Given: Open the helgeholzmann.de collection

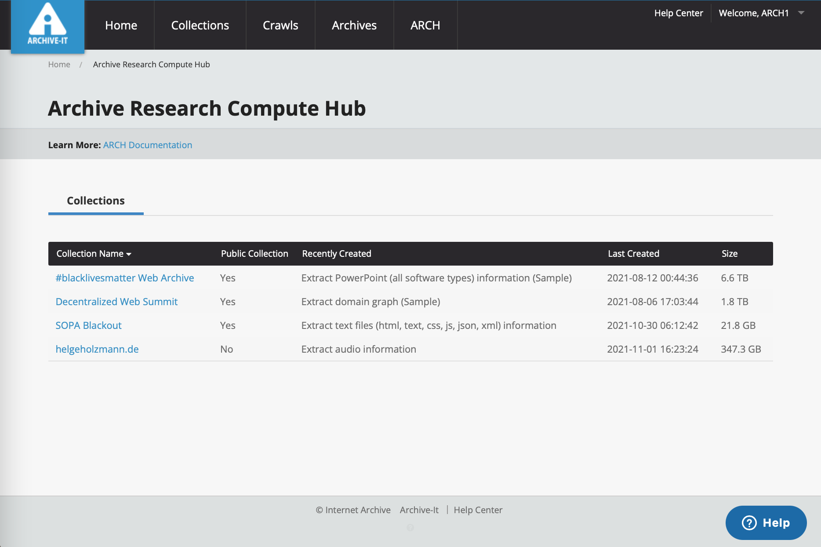Looking at the screenshot, I should click(x=97, y=349).
